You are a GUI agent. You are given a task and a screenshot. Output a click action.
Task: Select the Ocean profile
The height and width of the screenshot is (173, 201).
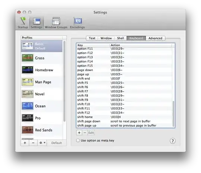coord(42,106)
